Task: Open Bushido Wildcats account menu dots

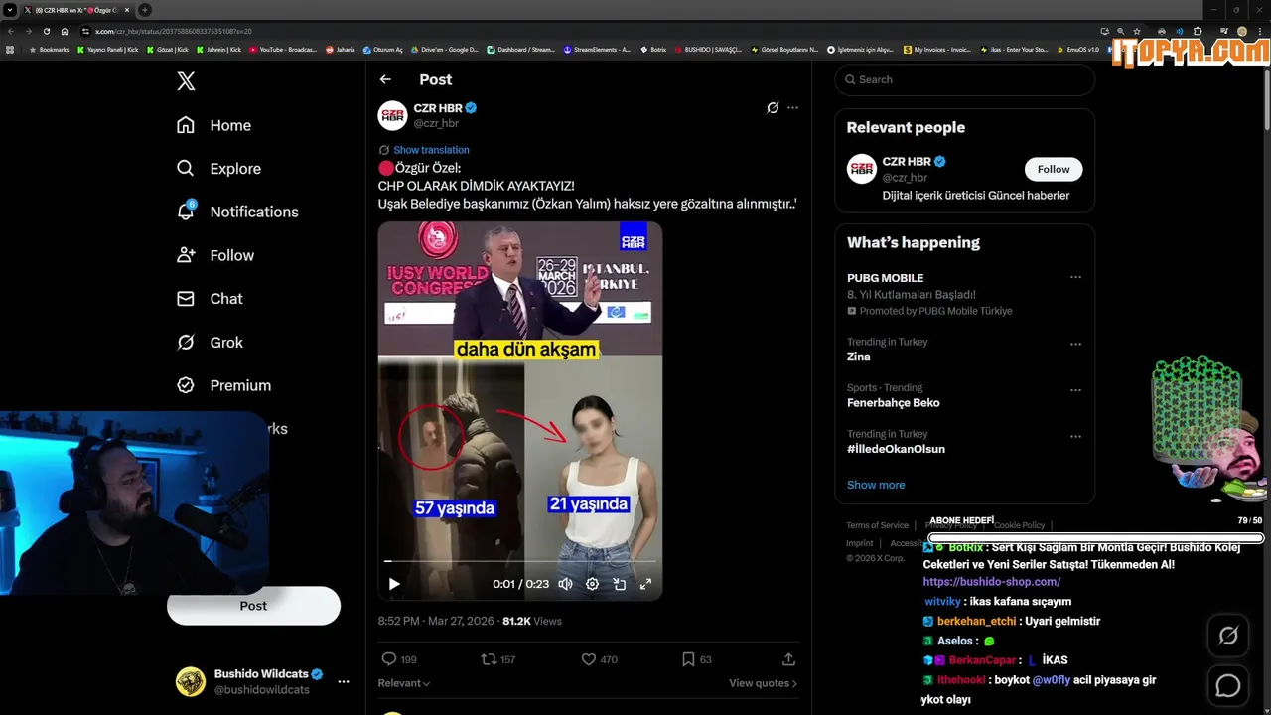Action: tap(344, 682)
